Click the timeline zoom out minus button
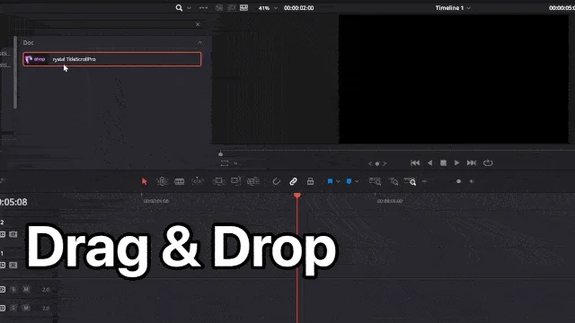 click(425, 181)
